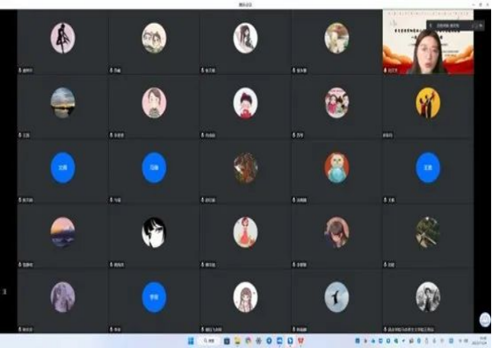The width and height of the screenshot is (492, 348).
Task: Expand the side arrow on the black left border
Action: pos(4,292)
